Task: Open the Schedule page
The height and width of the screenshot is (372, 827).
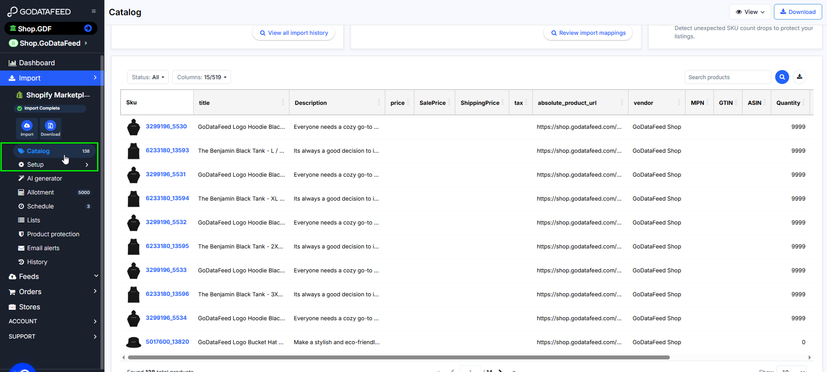Action: 54,206
